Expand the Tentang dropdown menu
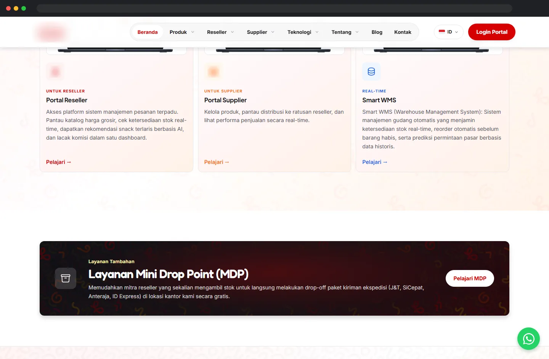The image size is (549, 359). tap(345, 32)
